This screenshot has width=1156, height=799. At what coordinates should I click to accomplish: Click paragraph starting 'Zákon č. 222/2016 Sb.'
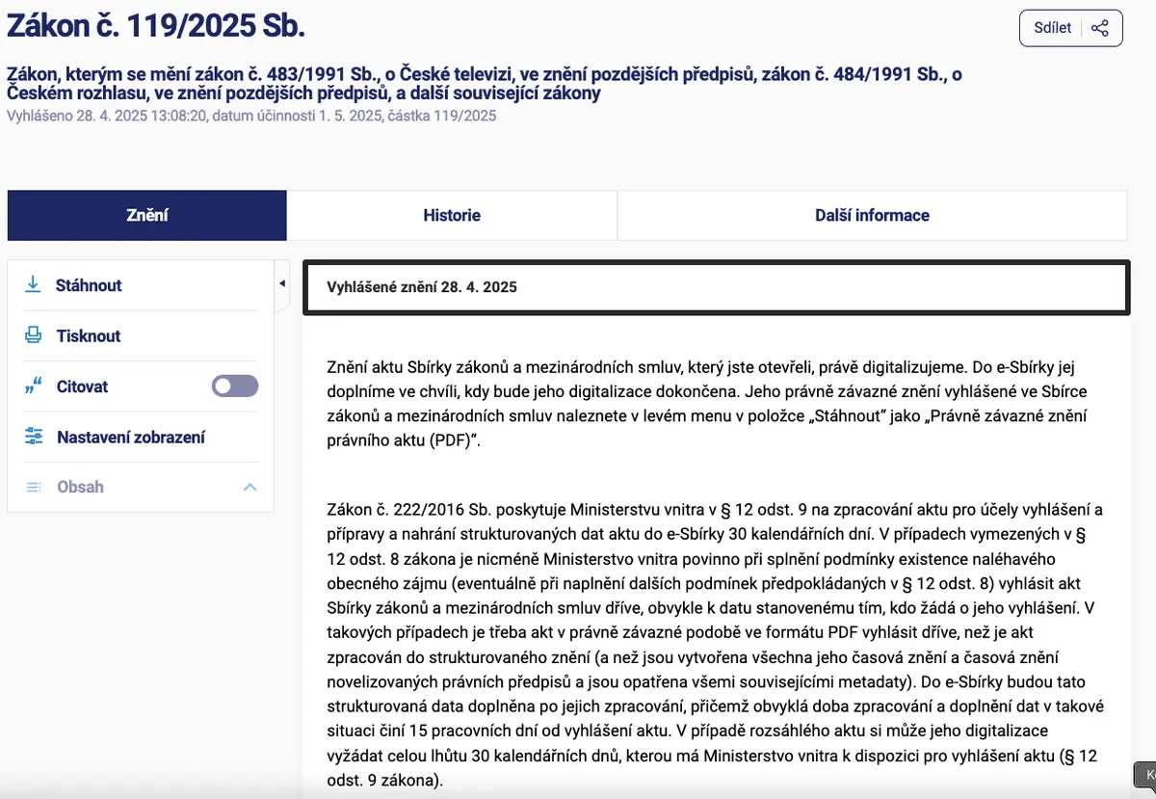(716, 645)
